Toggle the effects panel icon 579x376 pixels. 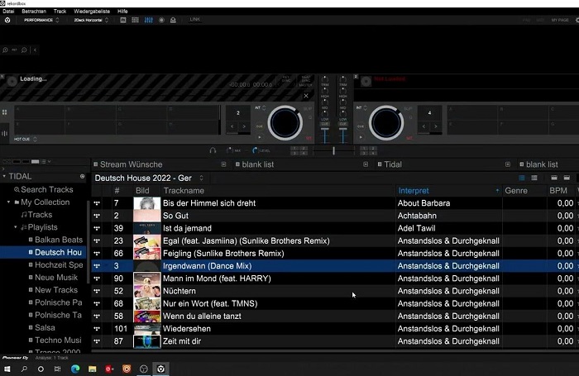[123, 20]
